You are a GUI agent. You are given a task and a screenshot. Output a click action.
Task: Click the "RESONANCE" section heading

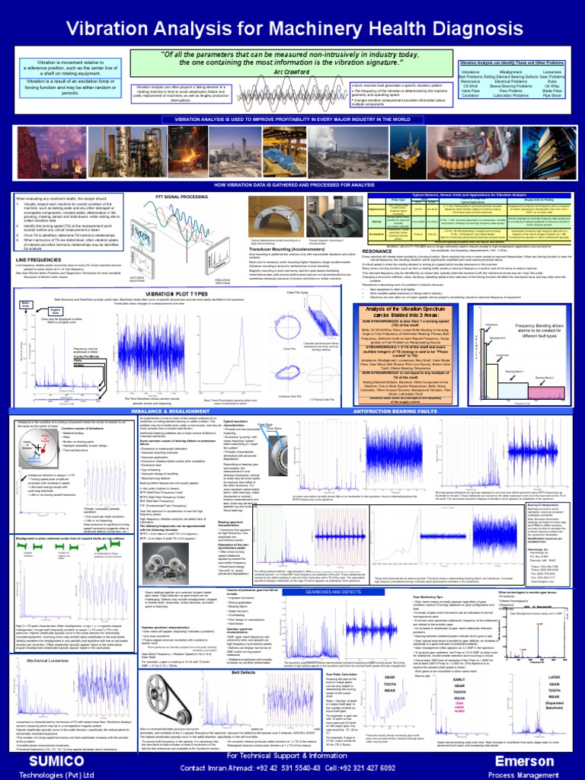tap(377, 251)
